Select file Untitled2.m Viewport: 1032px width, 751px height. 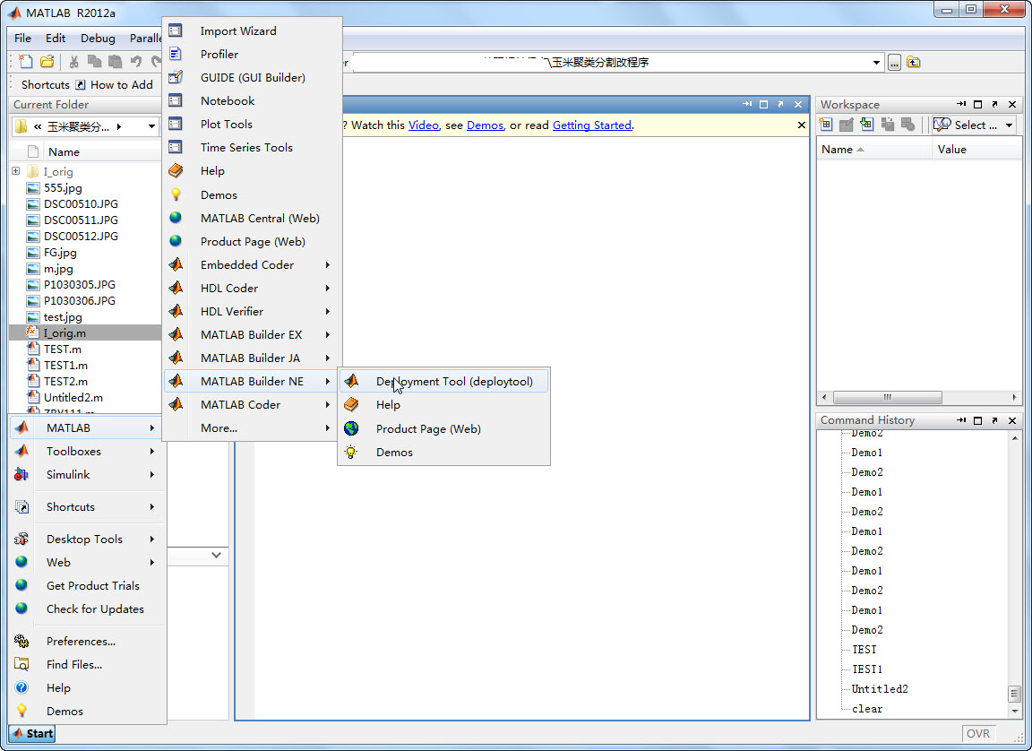pyautogui.click(x=73, y=398)
